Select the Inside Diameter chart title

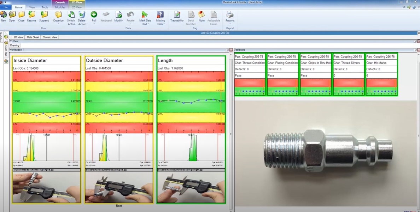tap(30, 60)
